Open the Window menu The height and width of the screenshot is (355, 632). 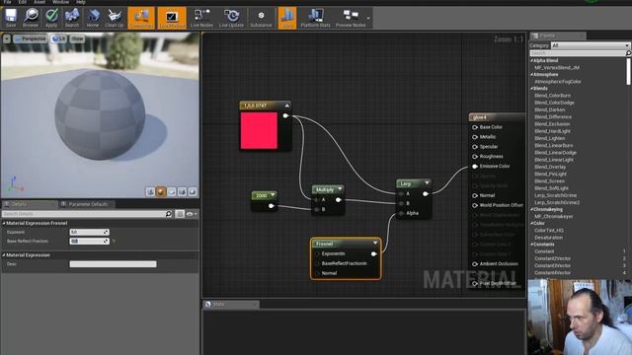point(61,2)
